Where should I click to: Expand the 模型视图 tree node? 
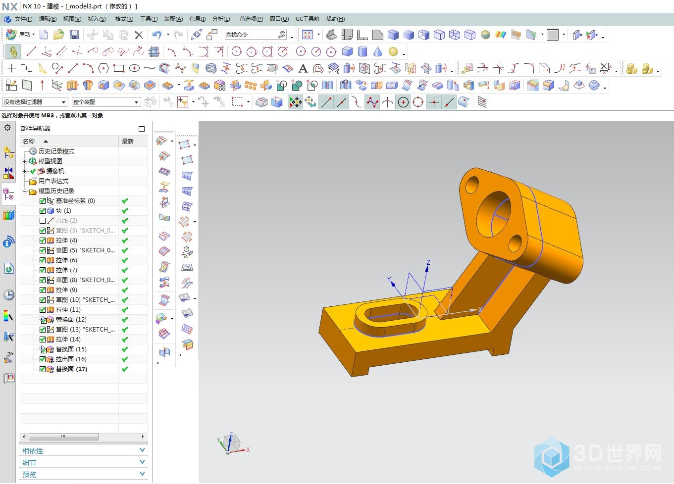pyautogui.click(x=24, y=161)
